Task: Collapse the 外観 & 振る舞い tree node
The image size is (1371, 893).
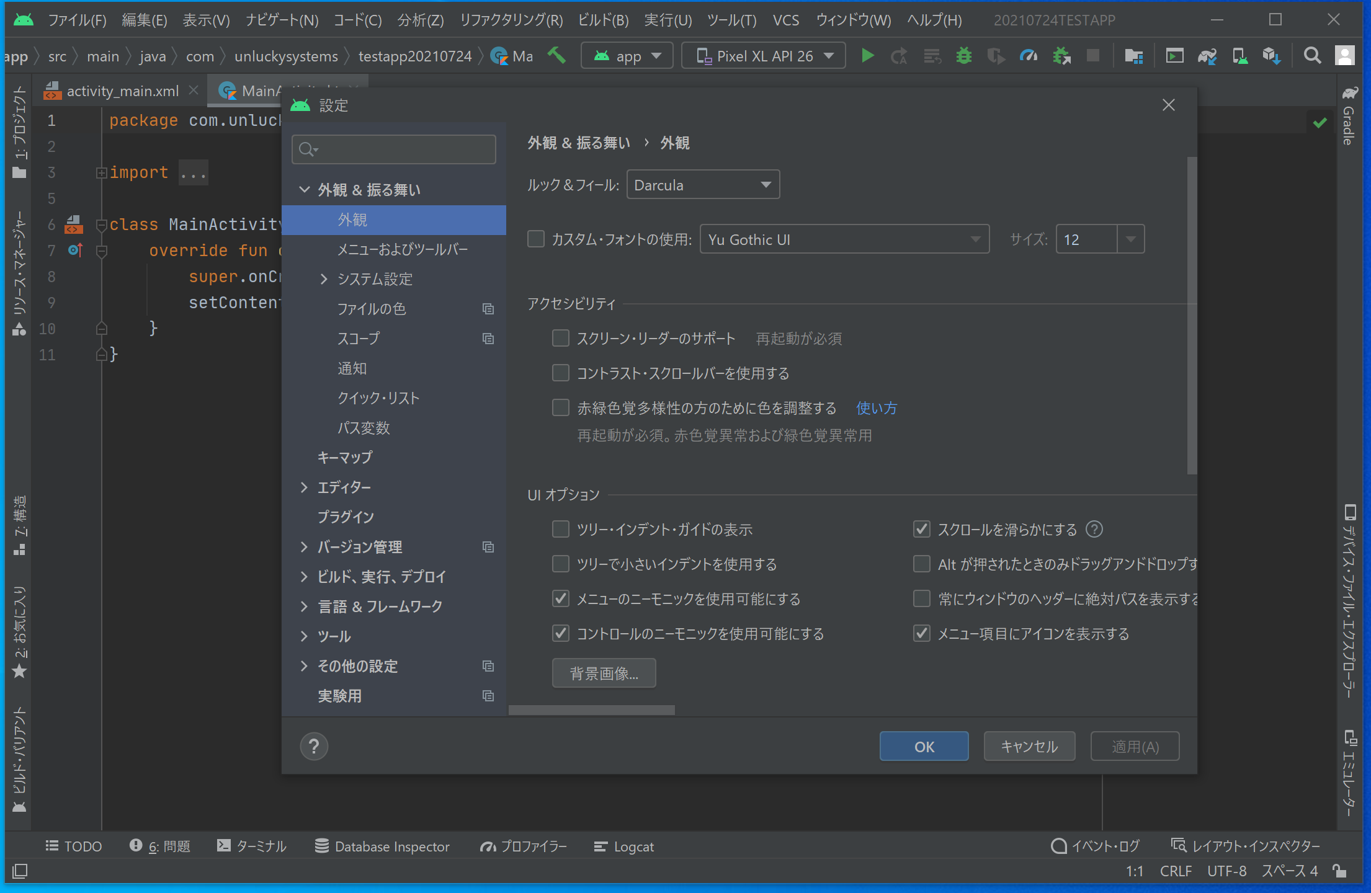Action: (305, 190)
